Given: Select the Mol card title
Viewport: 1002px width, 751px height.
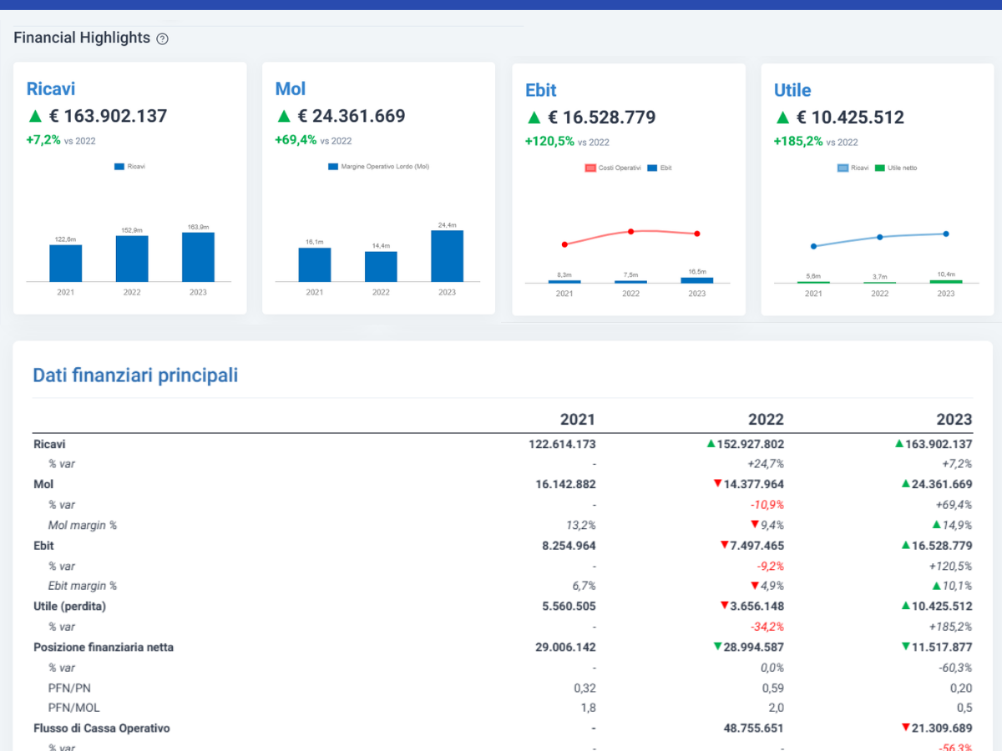Looking at the screenshot, I should pos(291,88).
